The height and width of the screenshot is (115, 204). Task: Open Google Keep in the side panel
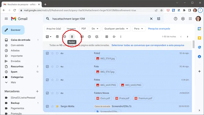[199, 38]
